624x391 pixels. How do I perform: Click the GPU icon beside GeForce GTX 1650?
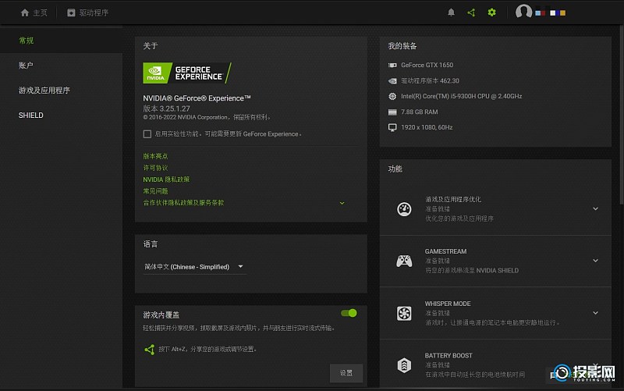[x=392, y=65]
